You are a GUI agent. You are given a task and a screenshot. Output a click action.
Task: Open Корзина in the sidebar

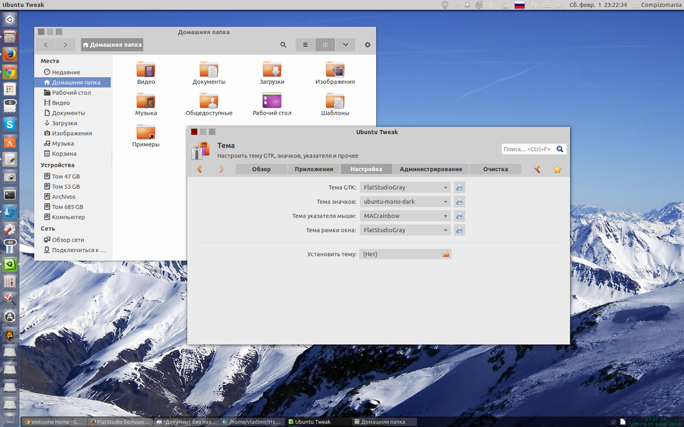tap(73, 154)
